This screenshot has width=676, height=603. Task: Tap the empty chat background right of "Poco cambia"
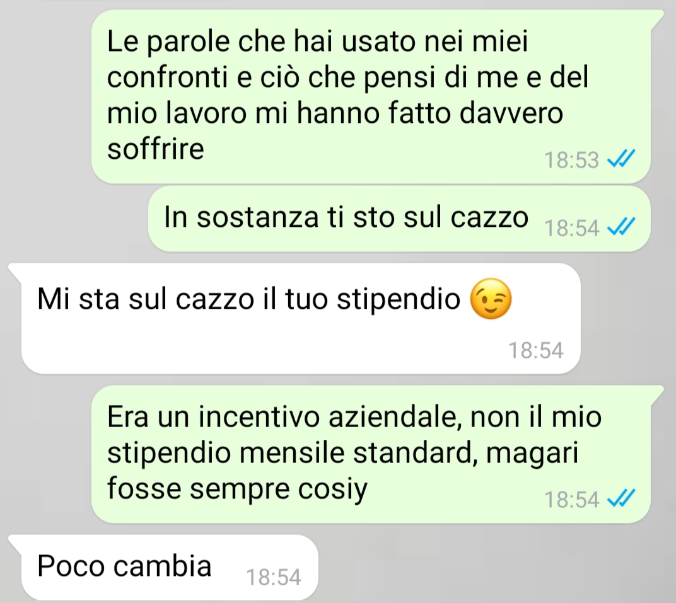click(x=496, y=567)
